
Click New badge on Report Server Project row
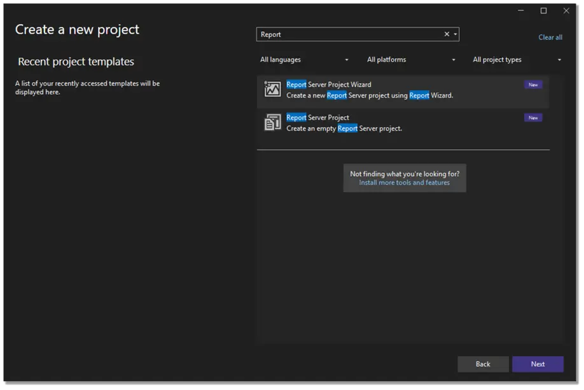[533, 118]
